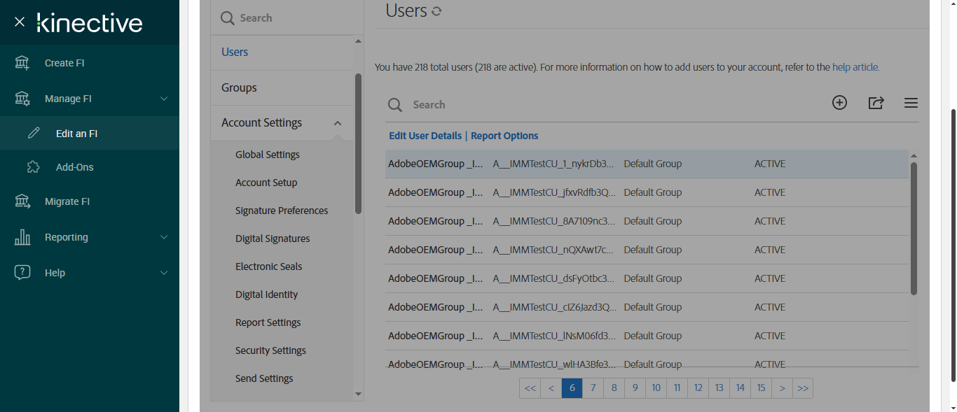Open the hamburger options menu in Users
The height and width of the screenshot is (412, 957).
pyautogui.click(x=911, y=103)
